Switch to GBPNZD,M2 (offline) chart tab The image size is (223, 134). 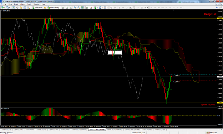(132, 130)
